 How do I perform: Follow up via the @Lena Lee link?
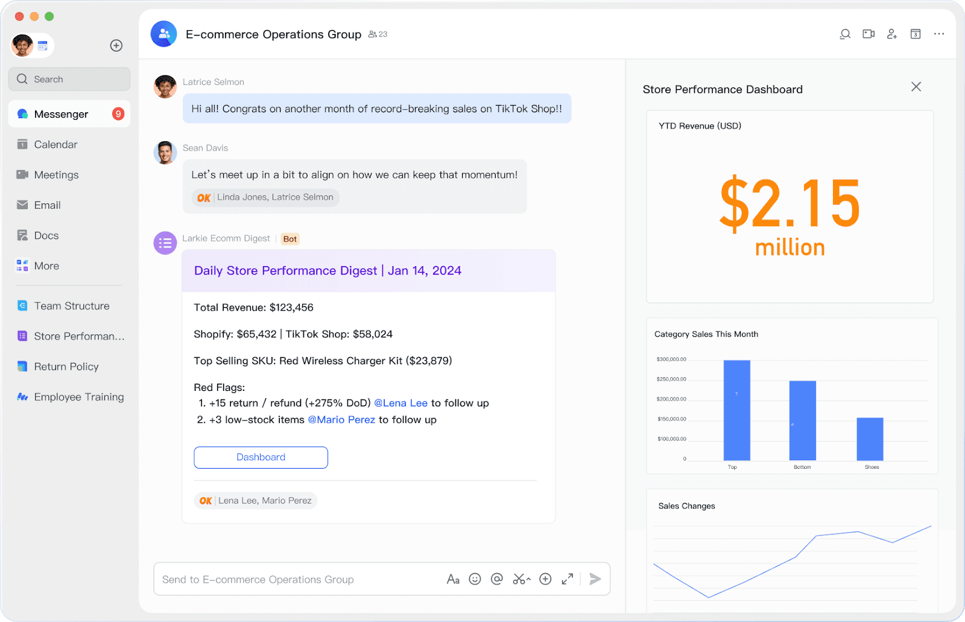click(x=401, y=402)
